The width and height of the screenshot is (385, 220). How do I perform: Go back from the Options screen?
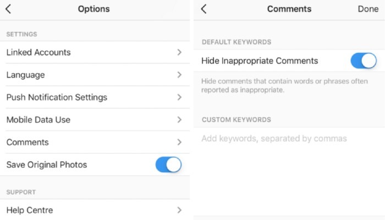tap(9, 9)
